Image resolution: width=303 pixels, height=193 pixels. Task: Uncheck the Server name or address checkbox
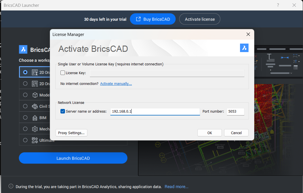pyautogui.click(x=63, y=111)
